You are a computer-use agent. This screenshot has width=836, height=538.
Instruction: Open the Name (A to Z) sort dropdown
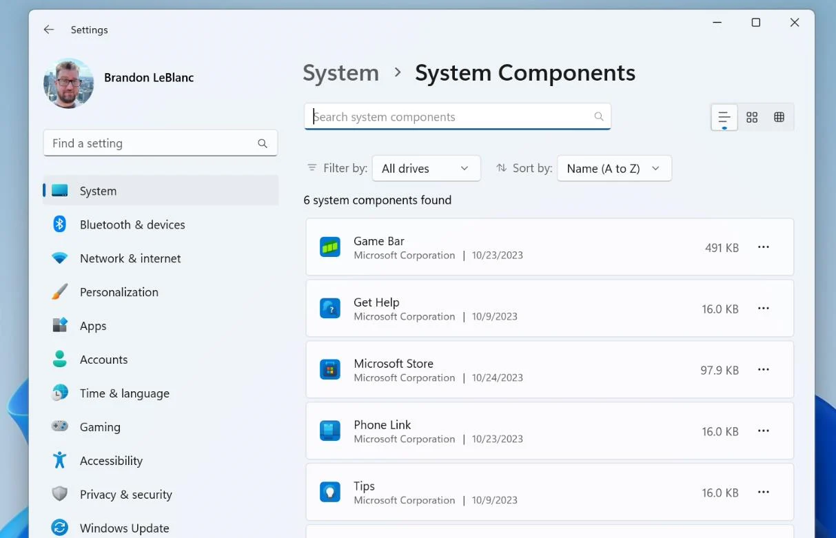(614, 168)
